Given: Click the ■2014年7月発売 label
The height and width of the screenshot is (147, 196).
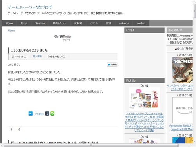Looking at the screenshot, I should (x=184, y=49).
